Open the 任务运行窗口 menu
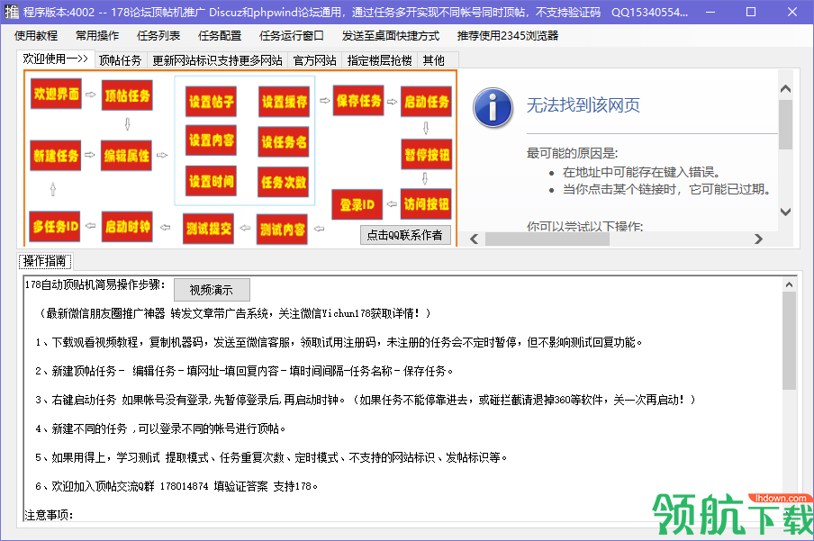 tap(291, 35)
